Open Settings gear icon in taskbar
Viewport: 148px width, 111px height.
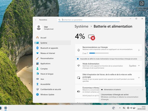coord(5,108)
